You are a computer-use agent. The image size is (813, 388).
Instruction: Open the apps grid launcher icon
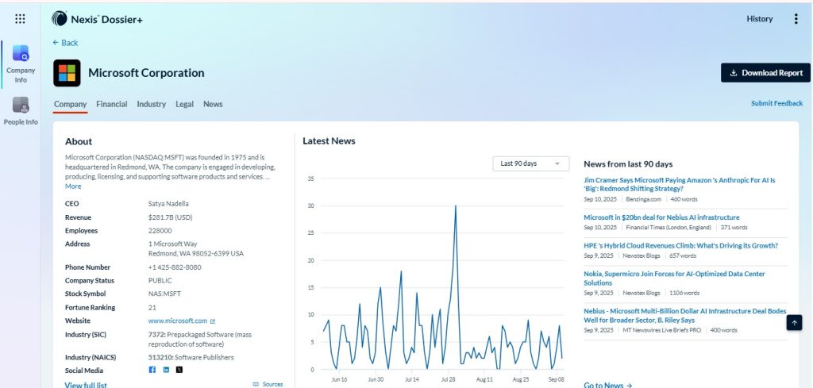(x=20, y=19)
